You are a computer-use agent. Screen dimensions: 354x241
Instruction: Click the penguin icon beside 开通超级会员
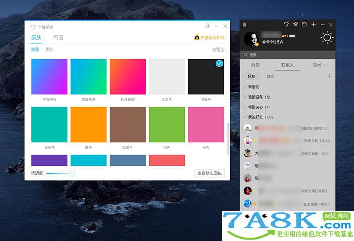click(x=197, y=37)
